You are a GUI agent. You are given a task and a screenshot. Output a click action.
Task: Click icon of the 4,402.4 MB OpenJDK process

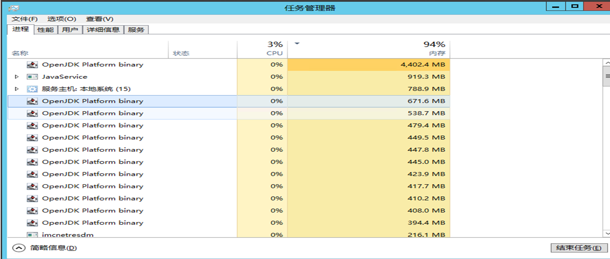tap(32, 65)
